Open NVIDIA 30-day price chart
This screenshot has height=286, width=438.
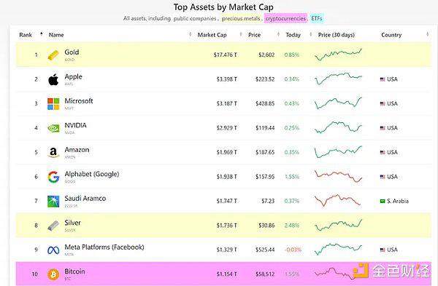point(338,127)
